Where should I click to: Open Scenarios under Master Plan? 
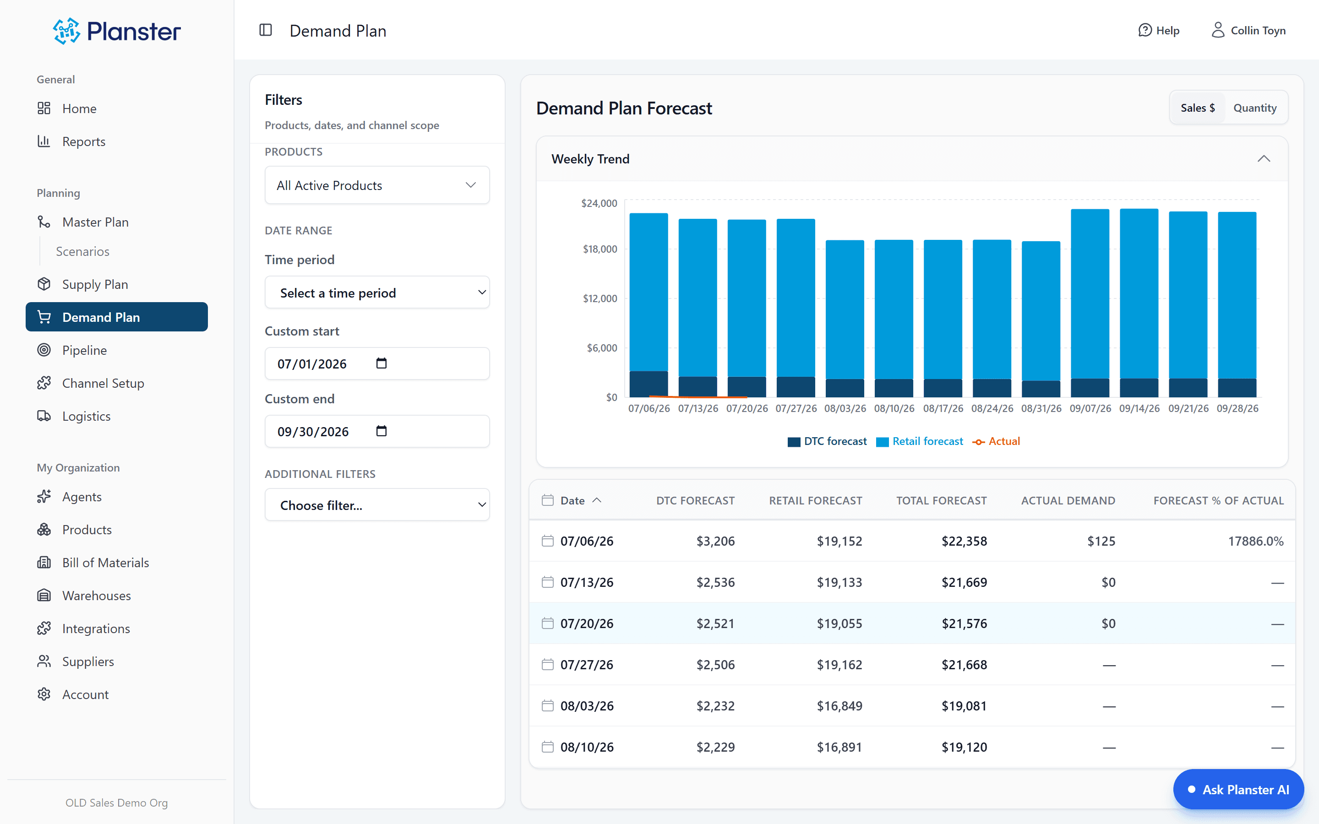click(82, 251)
